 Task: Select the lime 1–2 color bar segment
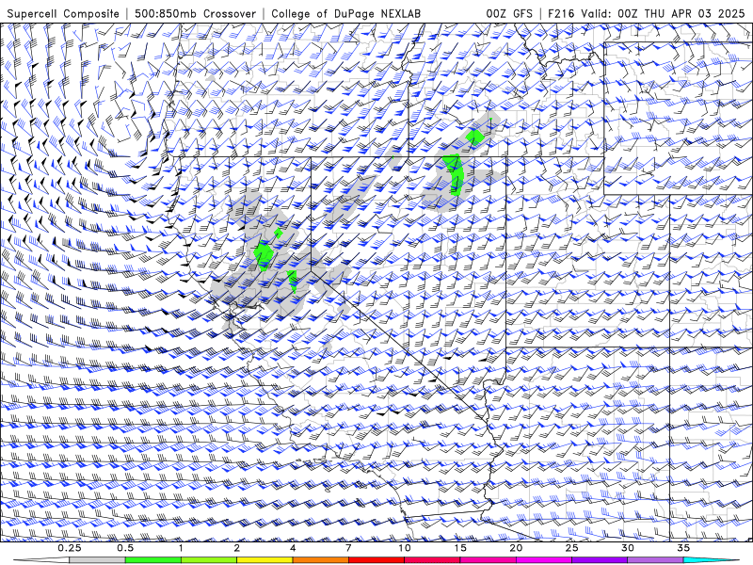point(209,560)
